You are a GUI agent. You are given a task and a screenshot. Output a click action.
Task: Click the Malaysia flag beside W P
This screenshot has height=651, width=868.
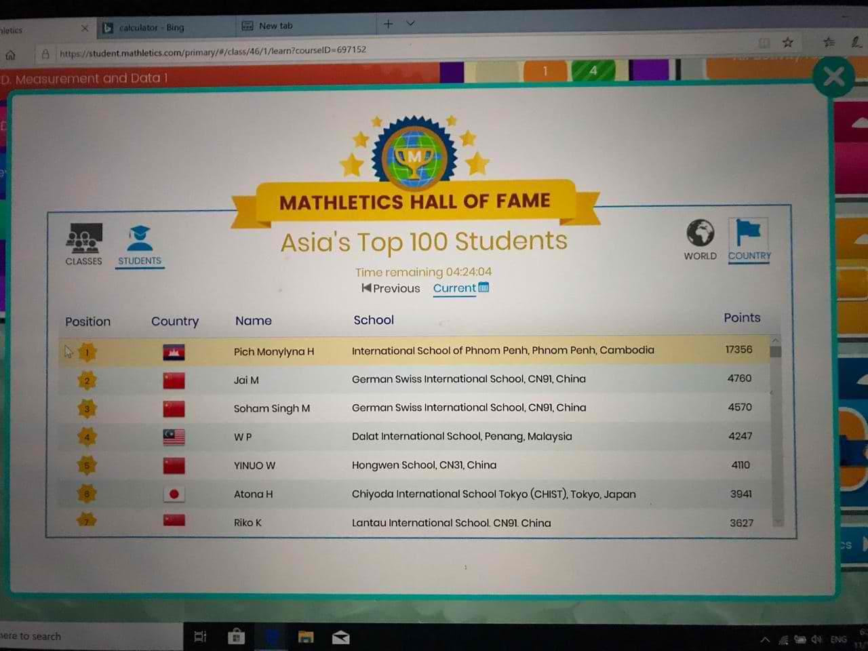pos(174,437)
